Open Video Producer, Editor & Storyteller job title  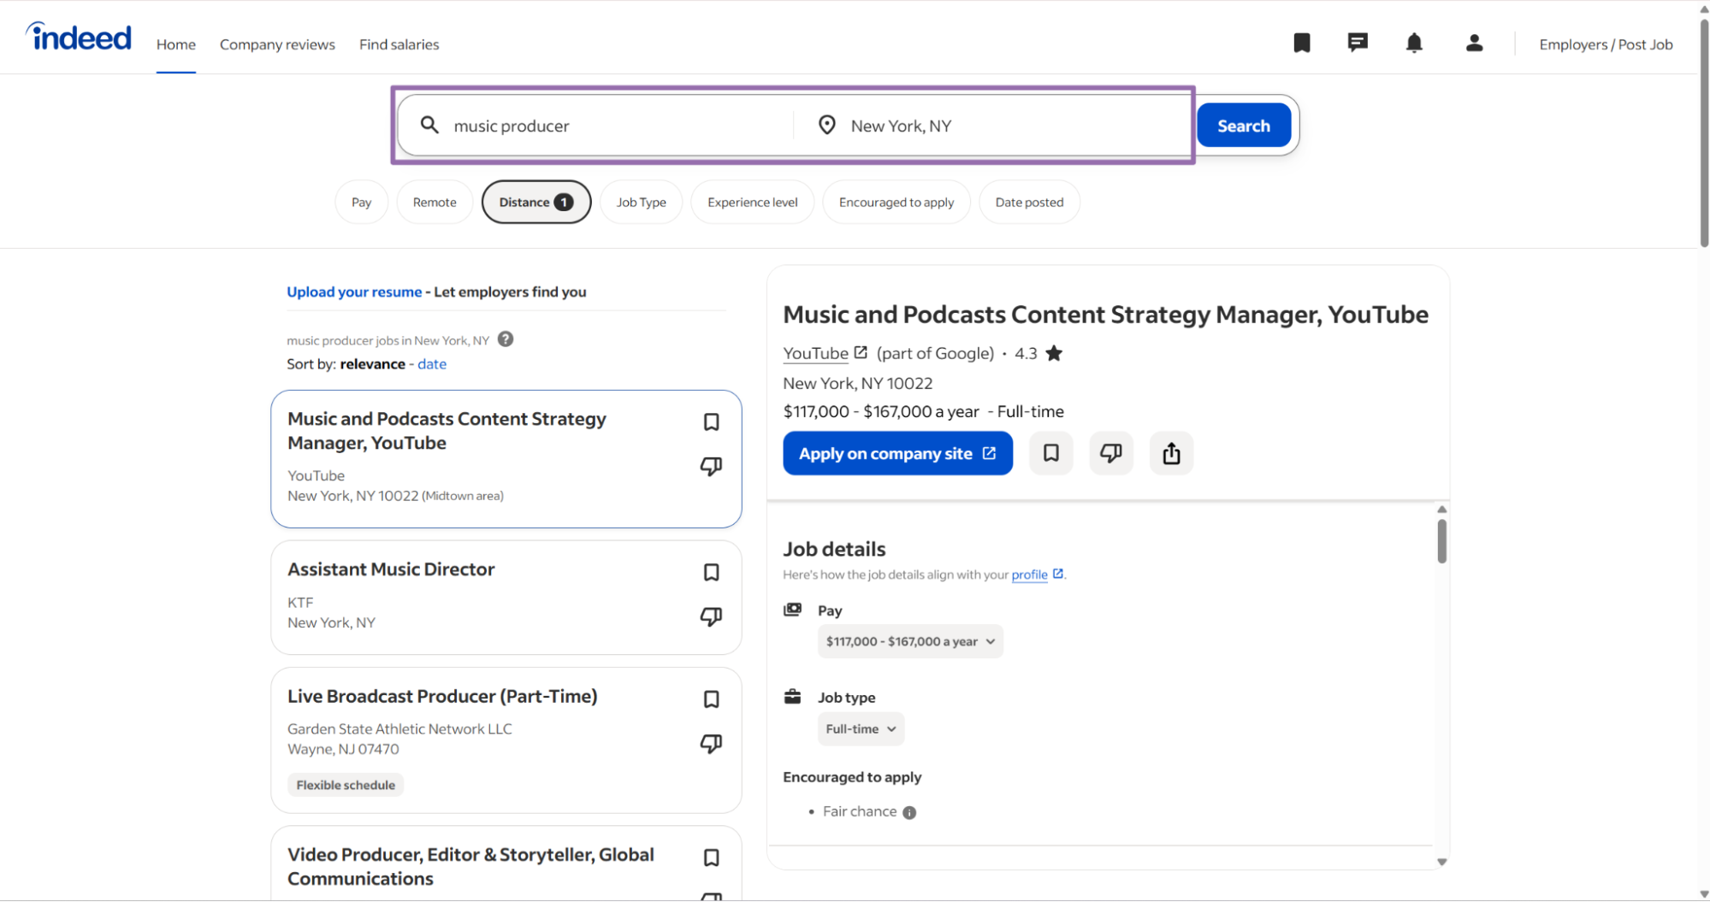pyautogui.click(x=470, y=866)
